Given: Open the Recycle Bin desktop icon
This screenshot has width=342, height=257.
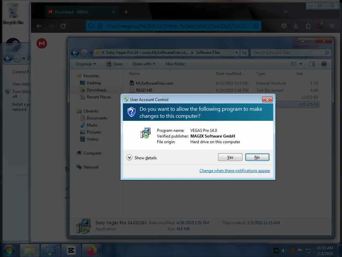Looking at the screenshot, I should 13,14.
